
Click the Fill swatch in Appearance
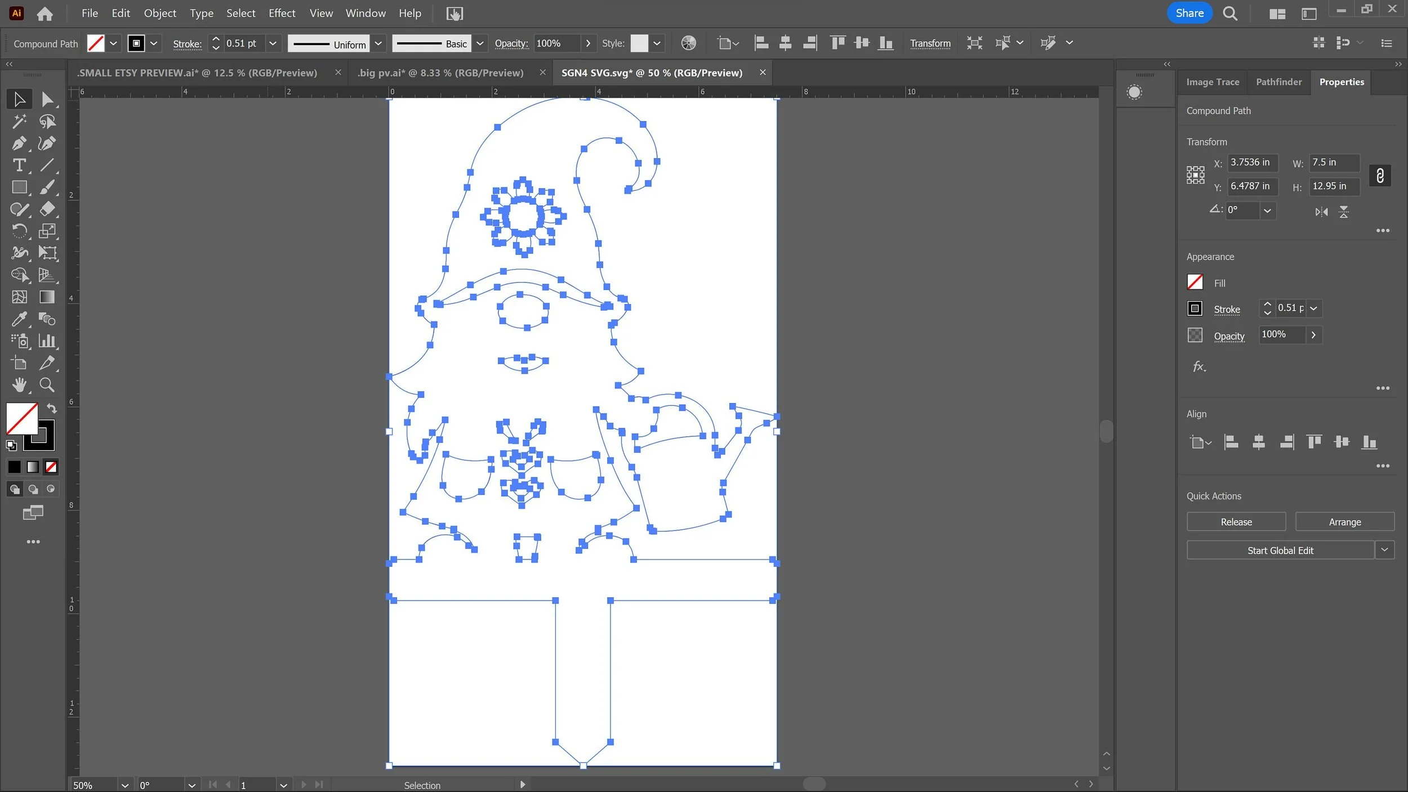pyautogui.click(x=1195, y=283)
